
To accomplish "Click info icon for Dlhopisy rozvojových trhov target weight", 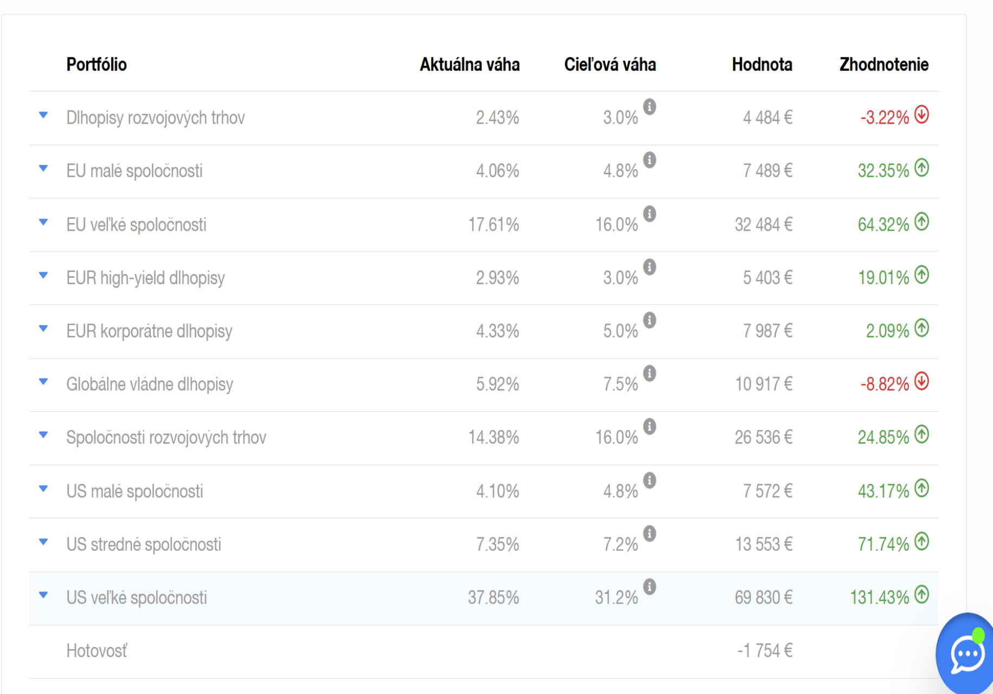I will click(649, 107).
